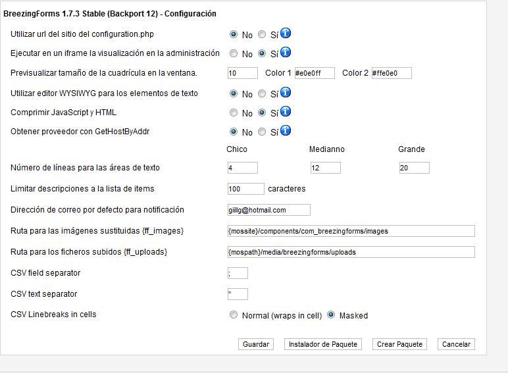Image resolution: width=508 pixels, height=379 pixels.
Task: Open Instalador de Paquete
Action: click(x=323, y=344)
